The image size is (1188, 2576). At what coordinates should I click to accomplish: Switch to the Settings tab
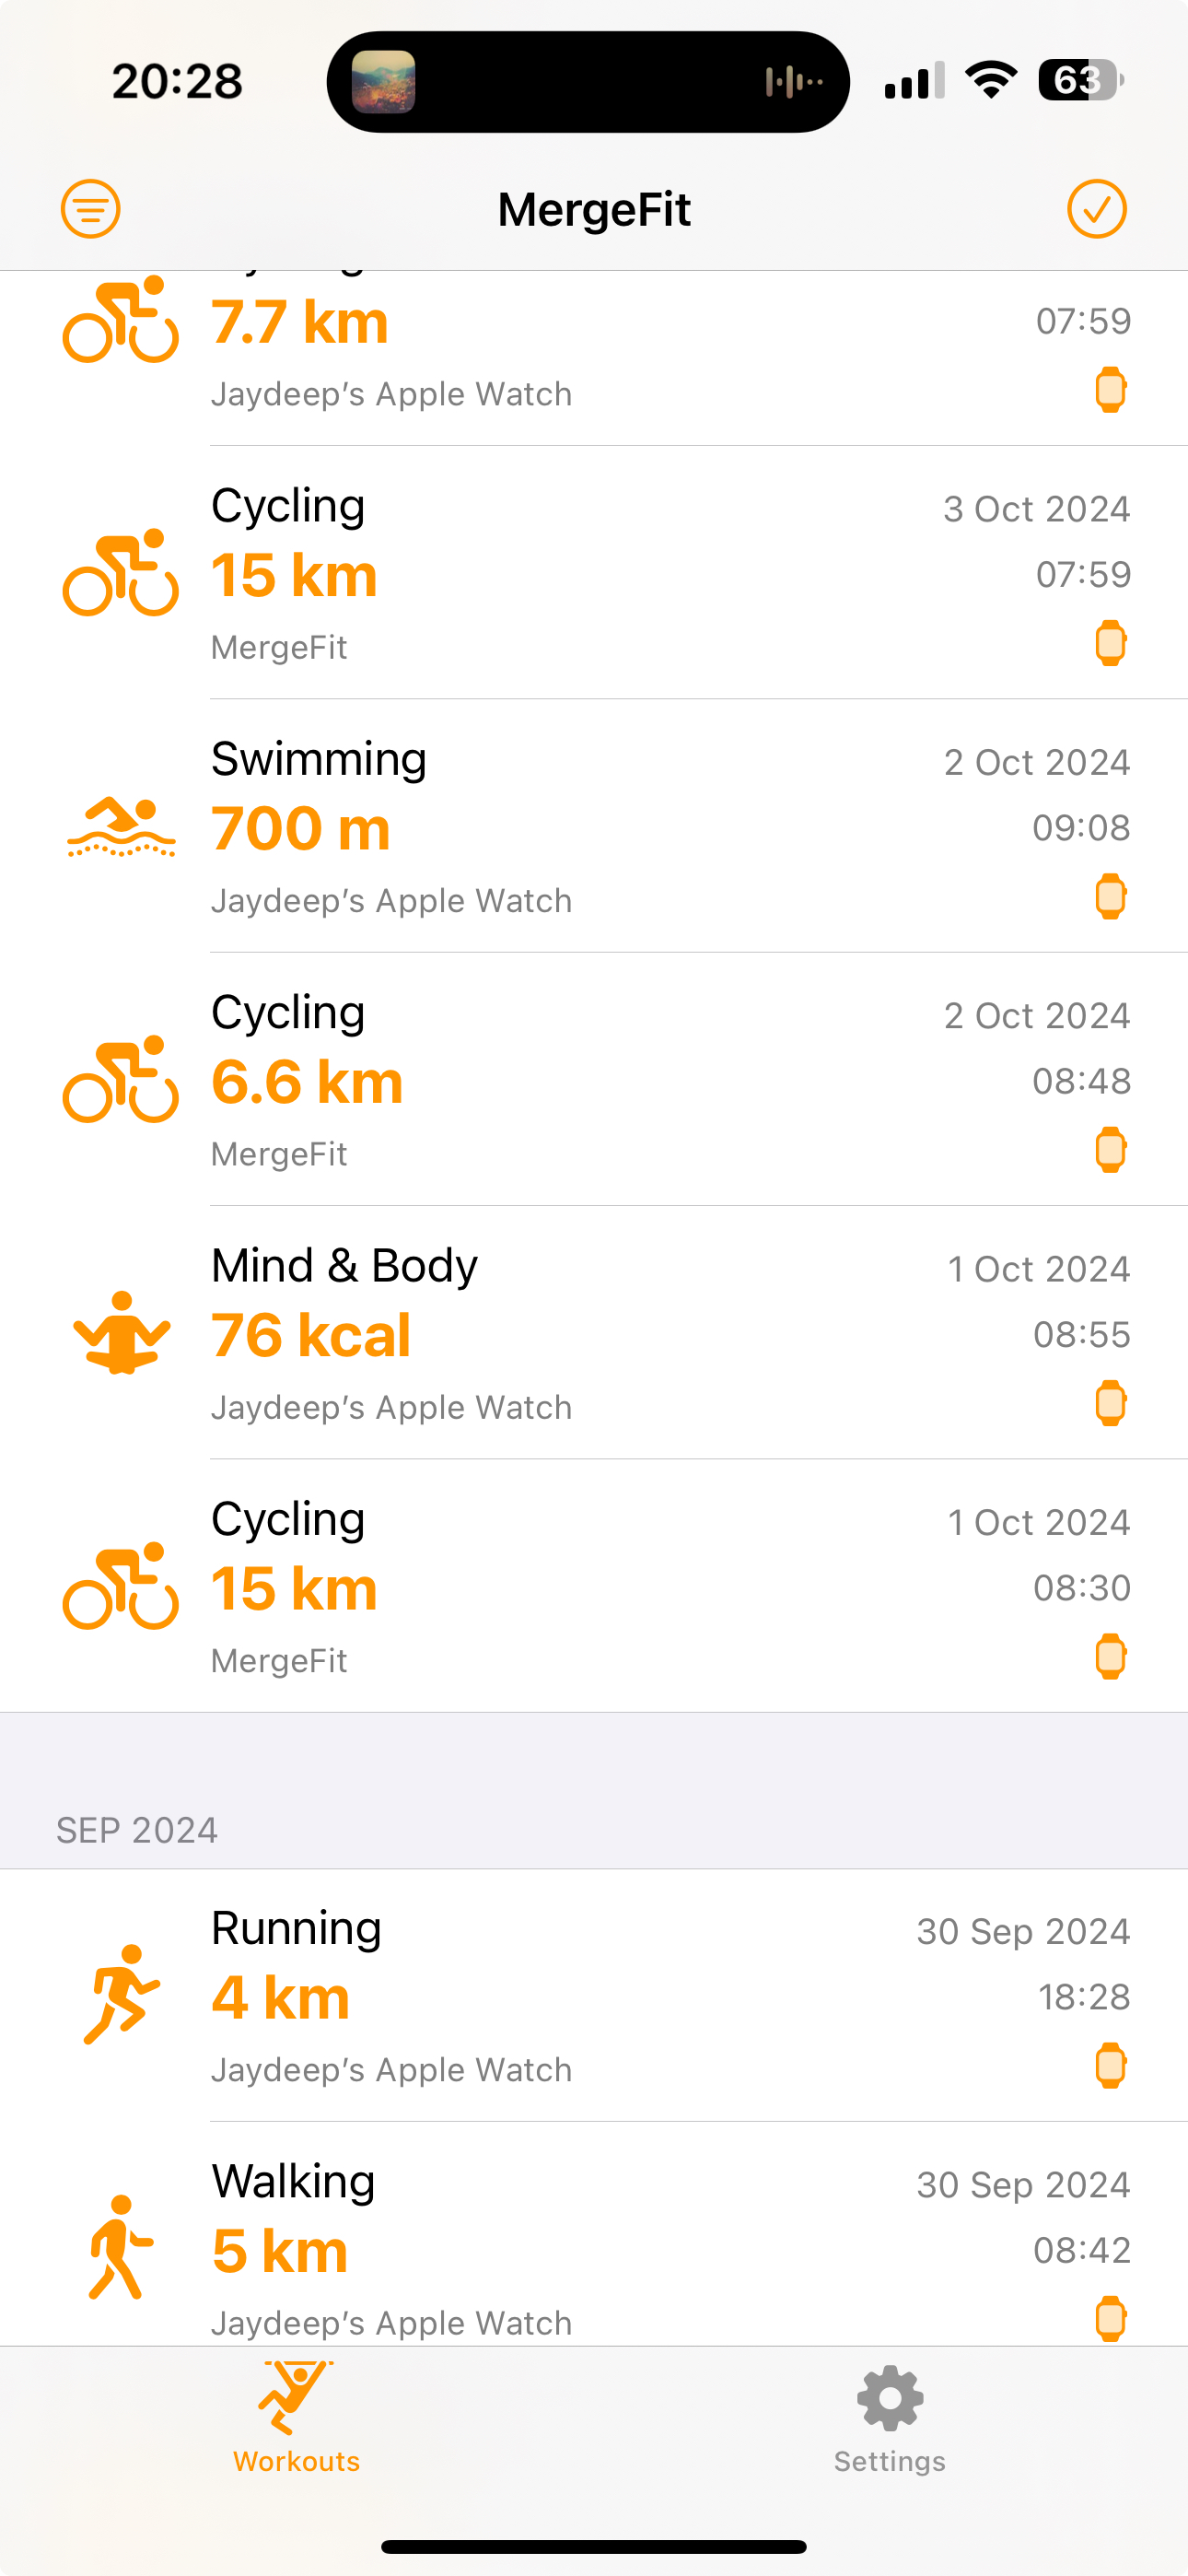(889, 2418)
